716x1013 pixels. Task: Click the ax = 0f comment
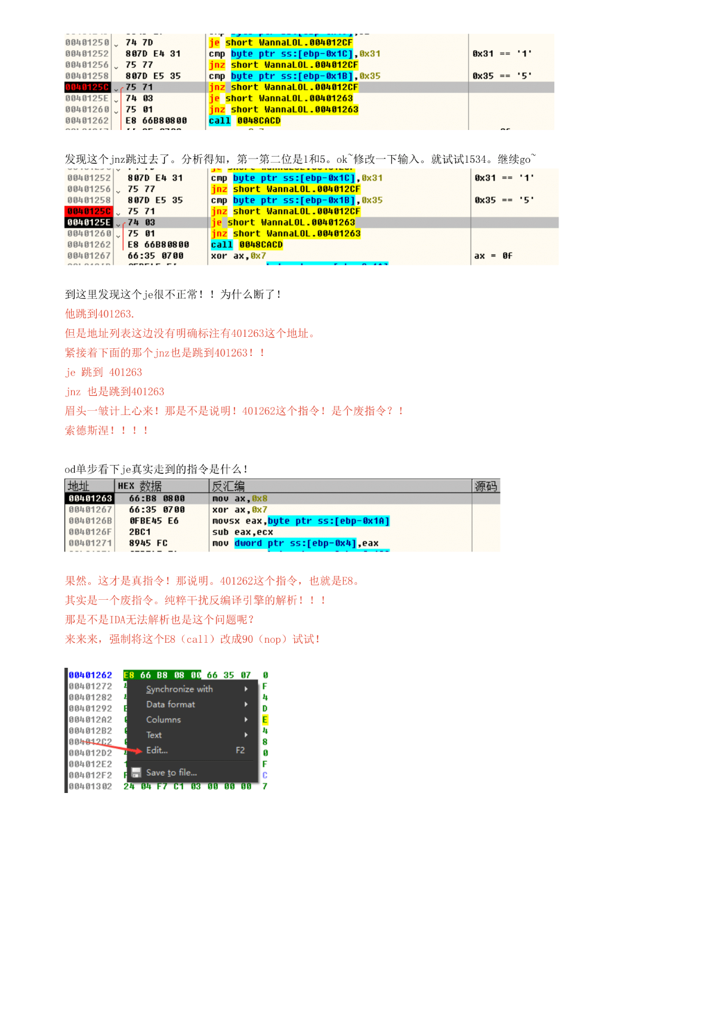click(x=493, y=256)
